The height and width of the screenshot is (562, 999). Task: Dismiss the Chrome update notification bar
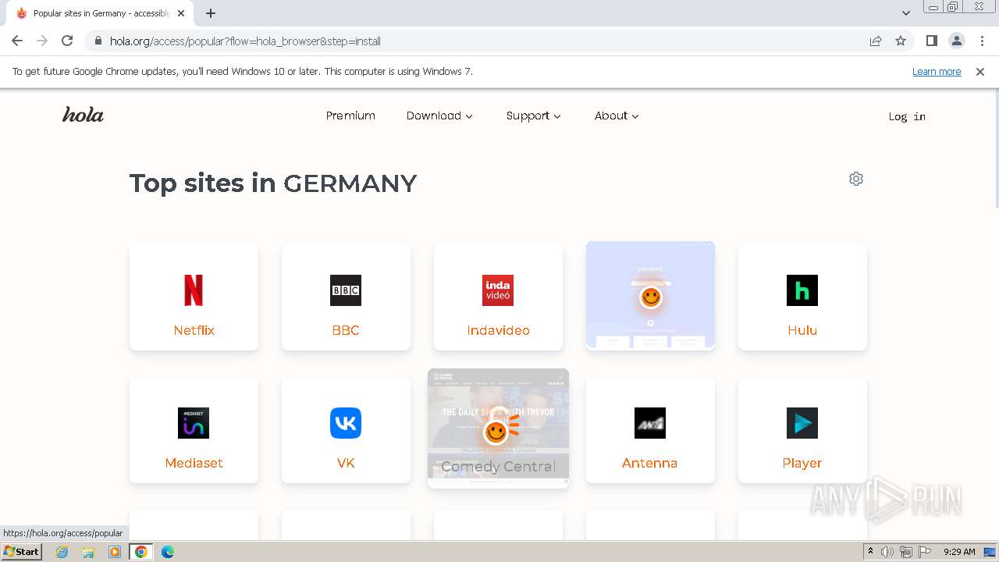pyautogui.click(x=980, y=71)
